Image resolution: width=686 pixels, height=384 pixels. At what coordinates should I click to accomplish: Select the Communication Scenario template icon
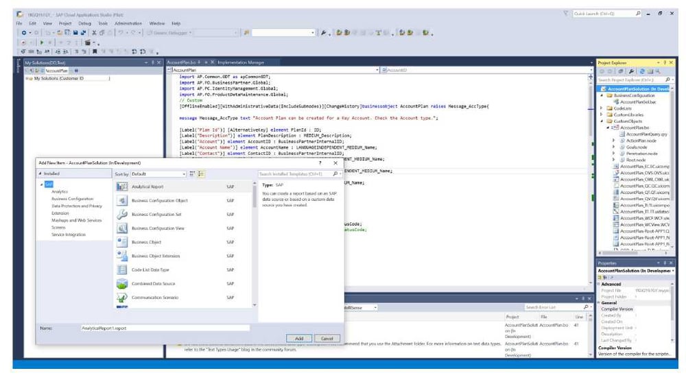(122, 298)
